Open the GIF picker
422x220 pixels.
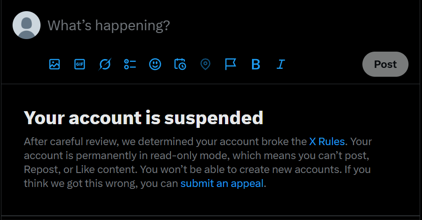[80, 64]
